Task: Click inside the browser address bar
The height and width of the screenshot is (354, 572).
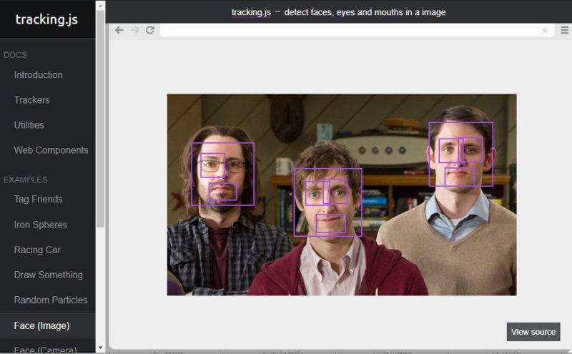Action: coord(350,30)
